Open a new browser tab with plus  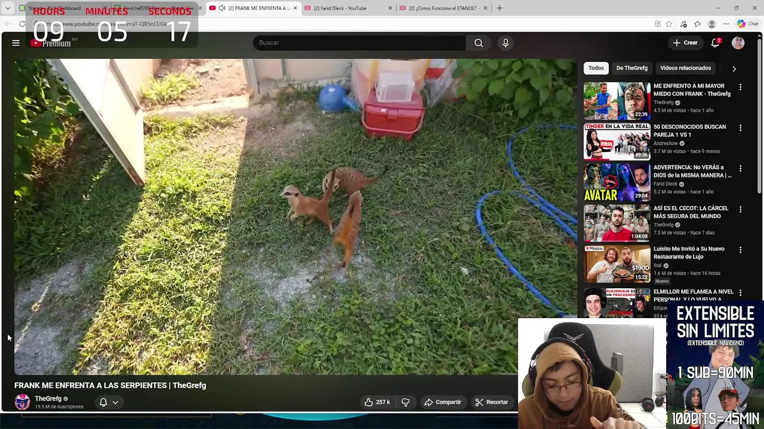(x=500, y=8)
